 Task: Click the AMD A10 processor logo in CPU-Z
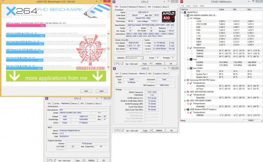[x=168, y=16]
